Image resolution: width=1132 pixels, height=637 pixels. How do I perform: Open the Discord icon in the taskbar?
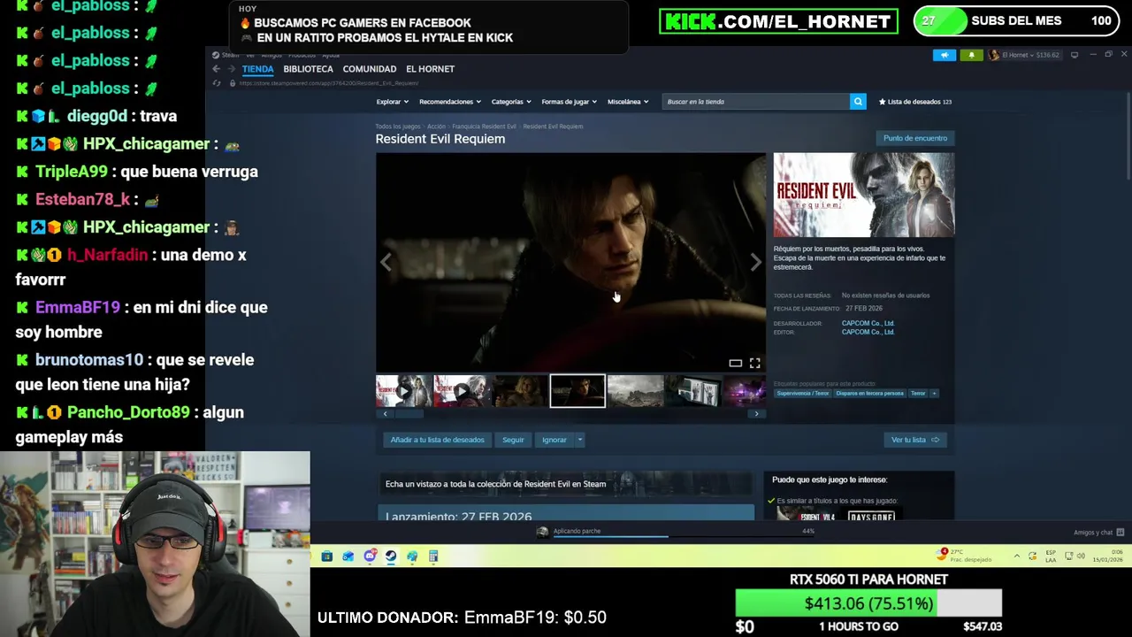click(370, 556)
